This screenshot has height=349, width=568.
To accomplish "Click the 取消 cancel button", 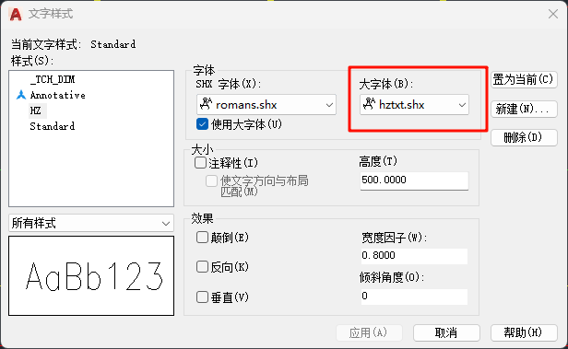I will point(446,332).
